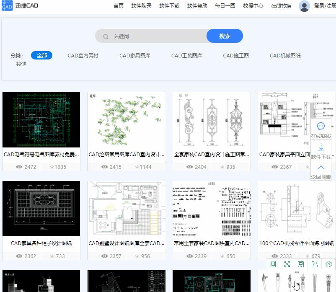This screenshot has width=336, height=292.
Task: Click the fullscreen expand icon on the thumbnail toolbar
Action: point(287,264)
